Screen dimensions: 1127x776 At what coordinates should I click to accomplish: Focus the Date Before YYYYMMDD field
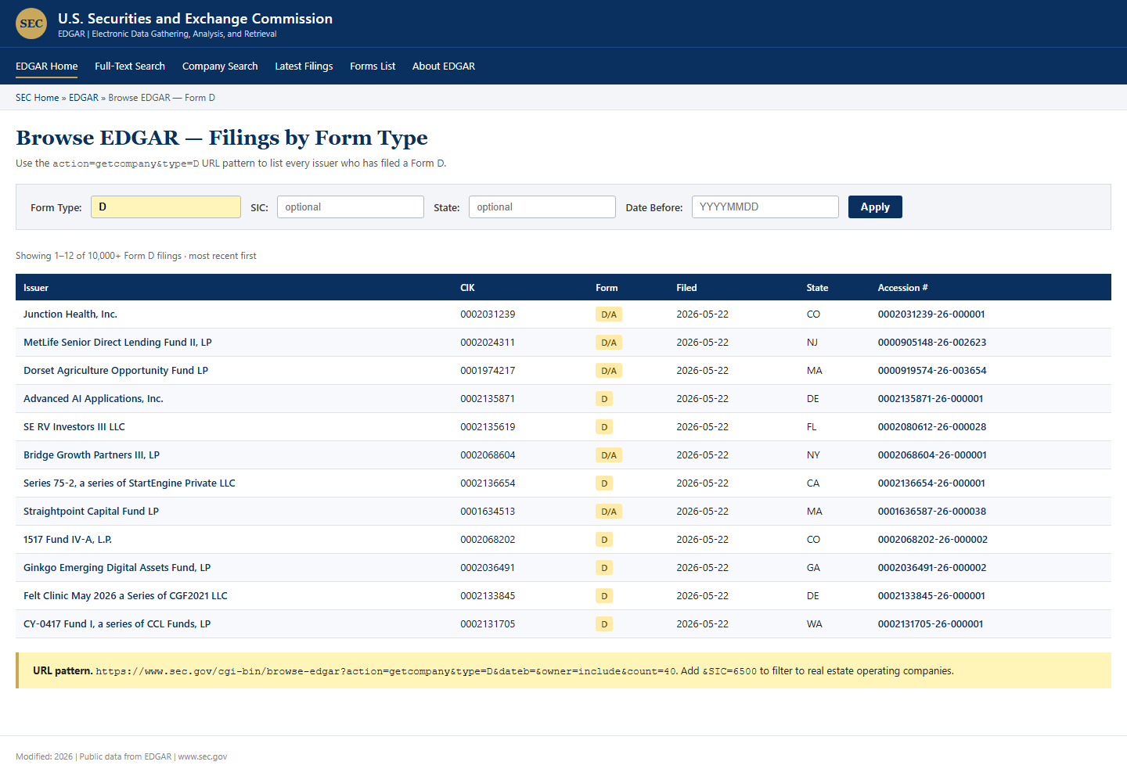coord(765,207)
